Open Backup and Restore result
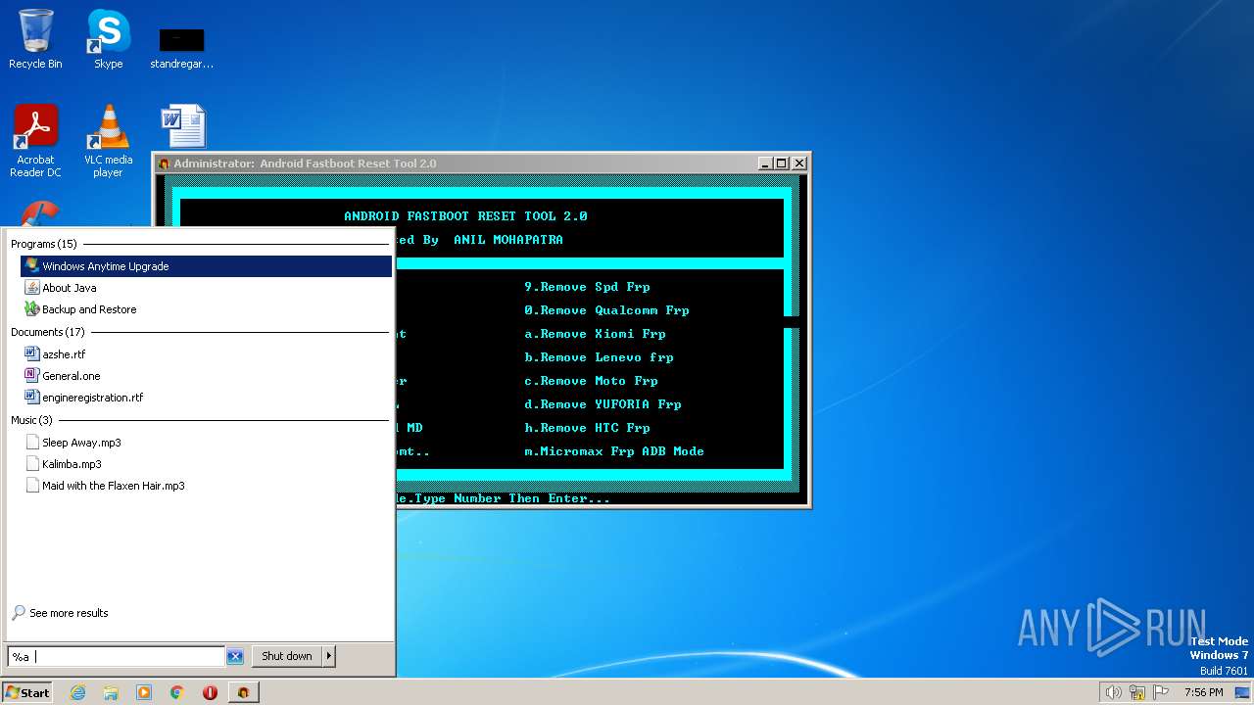Image resolution: width=1254 pixels, height=705 pixels. (x=206, y=309)
